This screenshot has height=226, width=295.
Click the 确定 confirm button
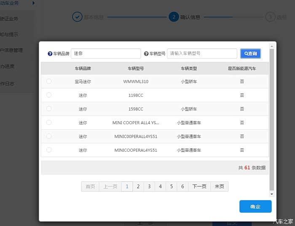(x=255, y=207)
